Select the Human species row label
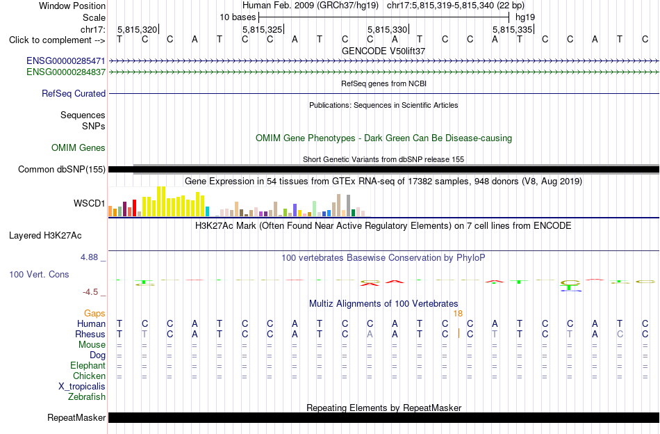Image resolution: width=660 pixels, height=434 pixels. point(91,323)
